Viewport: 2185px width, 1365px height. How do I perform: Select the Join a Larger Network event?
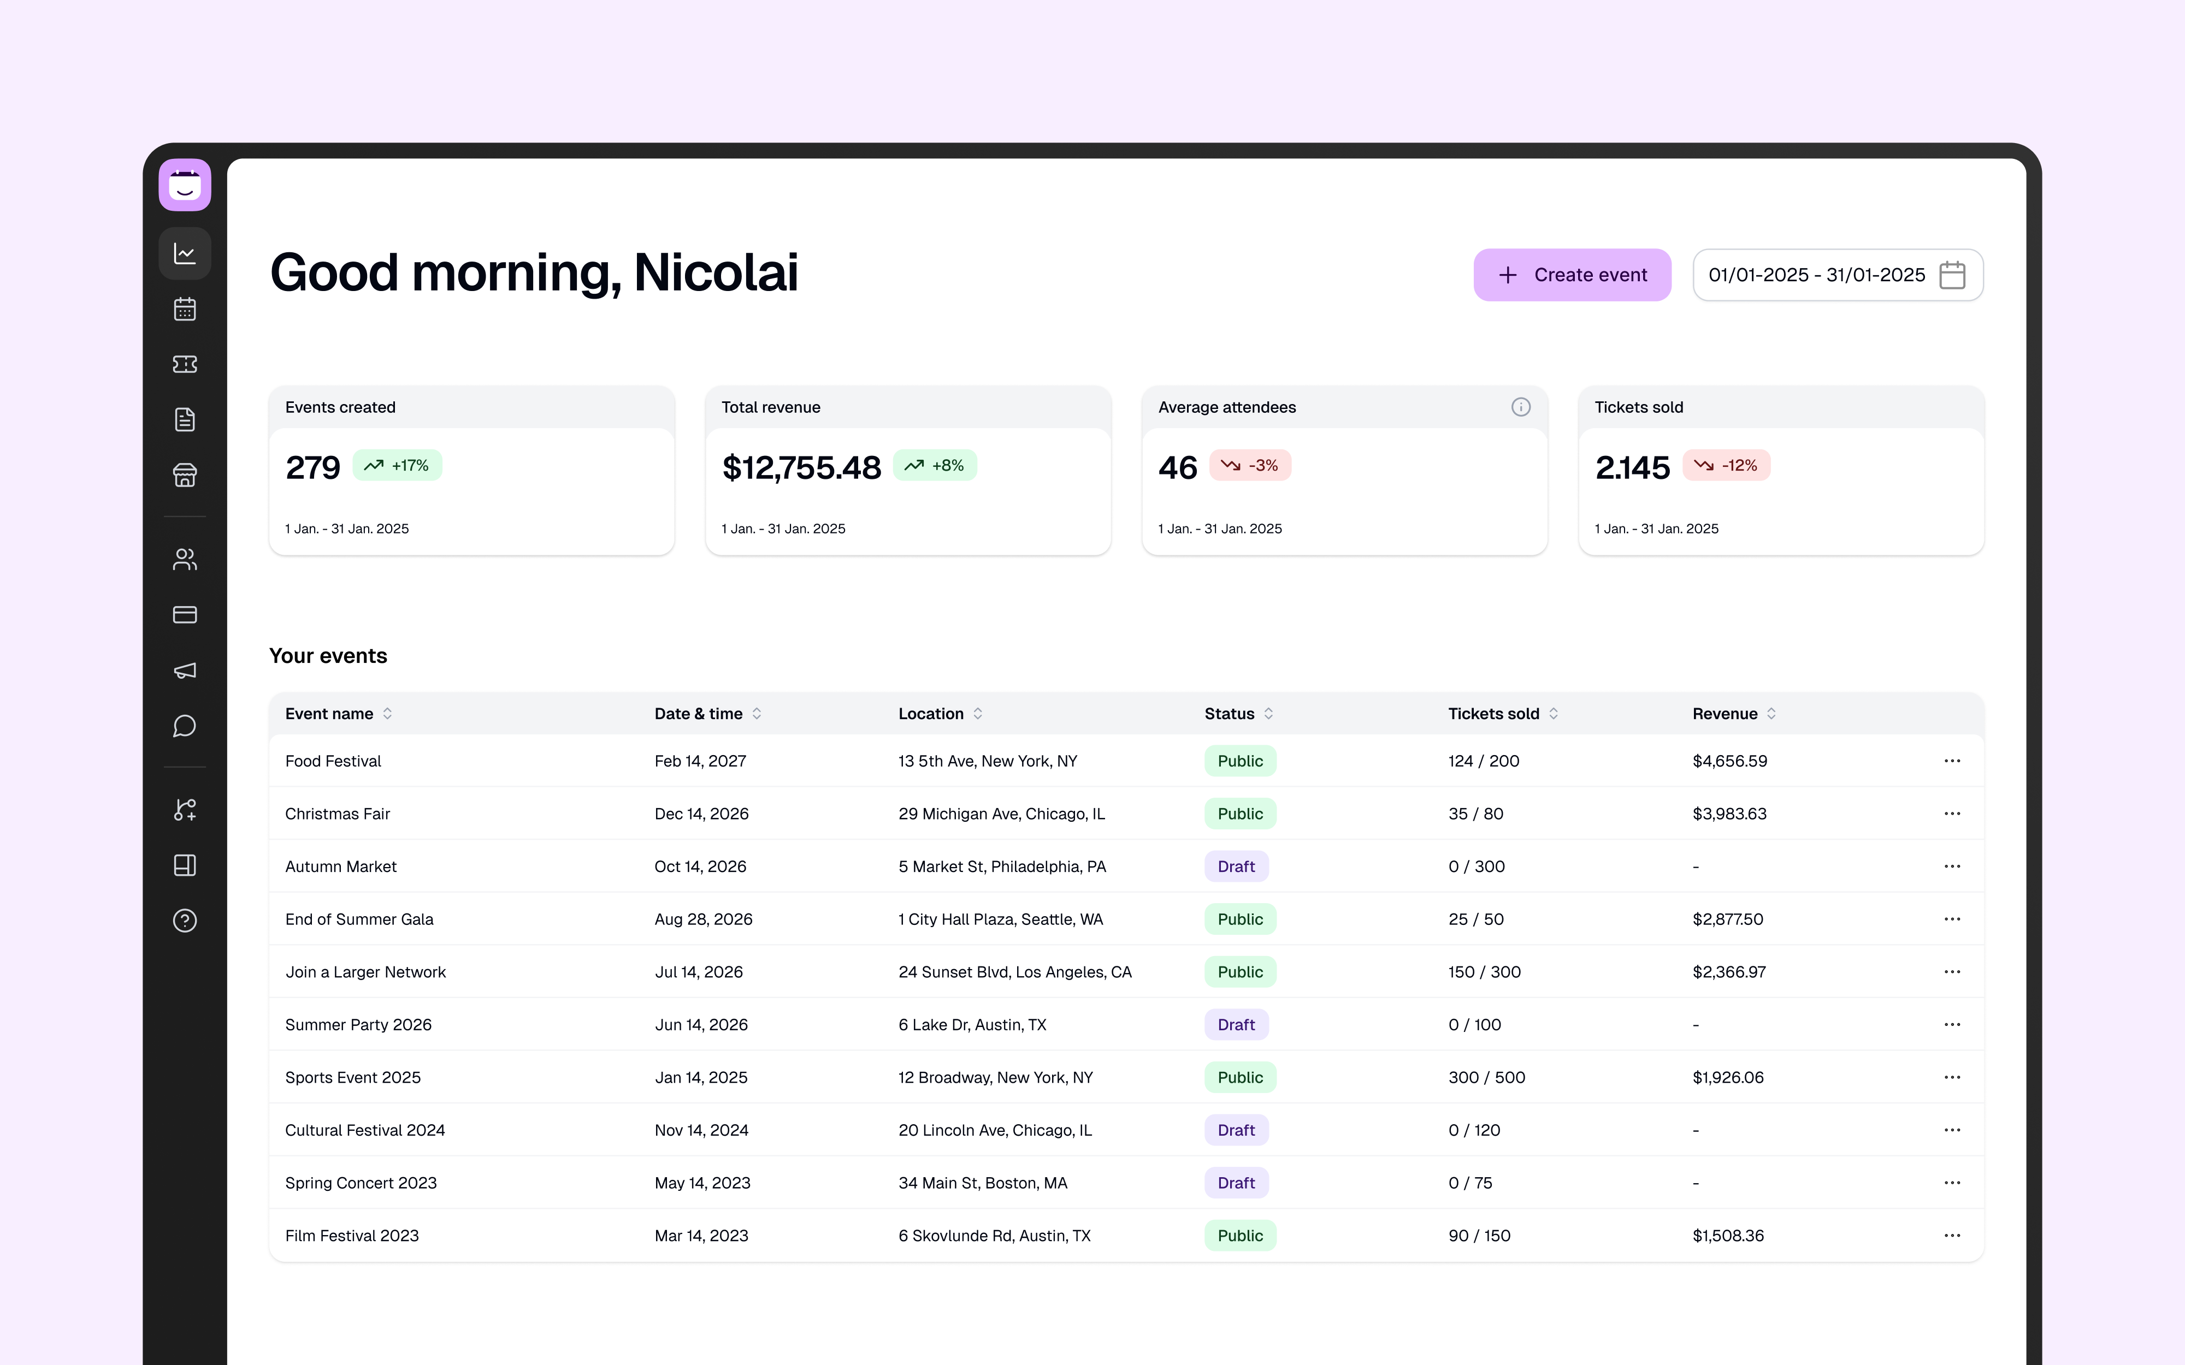tap(365, 972)
